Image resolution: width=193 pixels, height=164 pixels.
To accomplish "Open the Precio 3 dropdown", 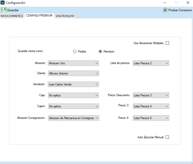I will [x=151, y=106].
